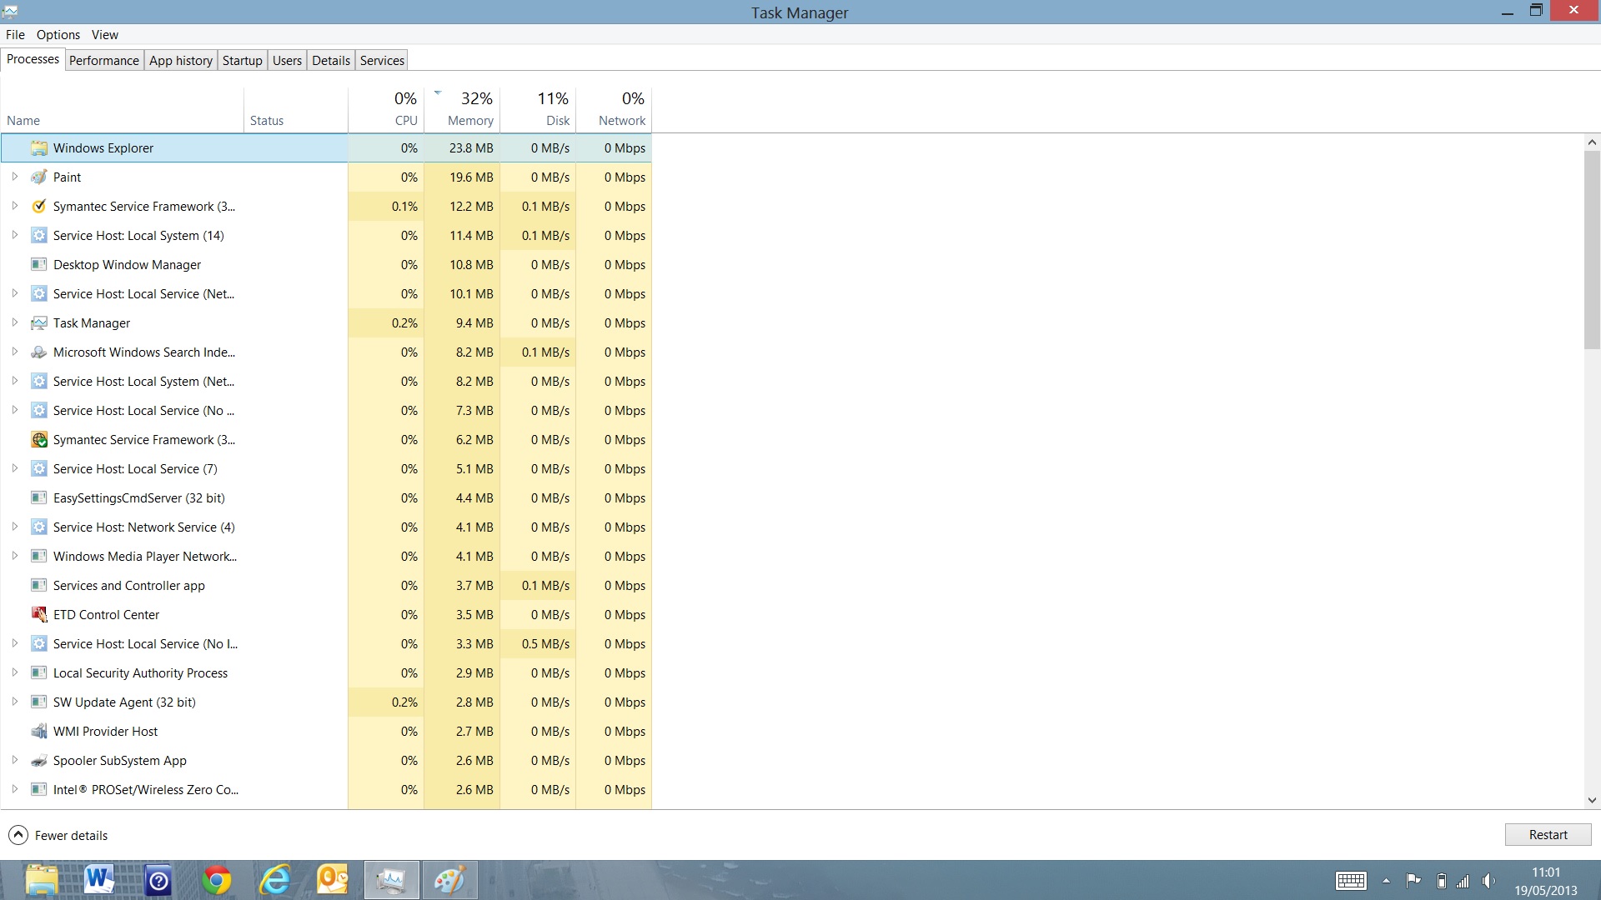Expand Service Host: Local Service (7)

pyautogui.click(x=14, y=468)
